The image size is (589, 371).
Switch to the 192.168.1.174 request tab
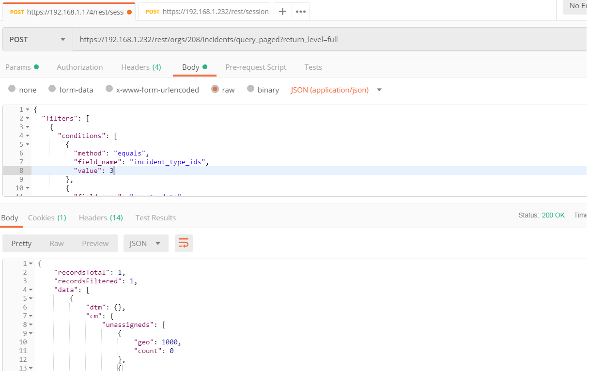69,12
